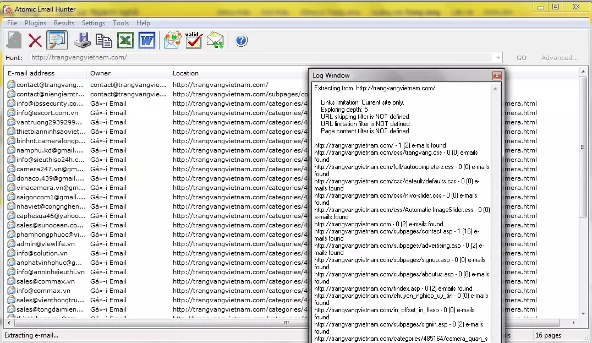The width and height of the screenshot is (592, 343).
Task: Click envelope icon beside vantruong2939299...
Action: [x=11, y=122]
